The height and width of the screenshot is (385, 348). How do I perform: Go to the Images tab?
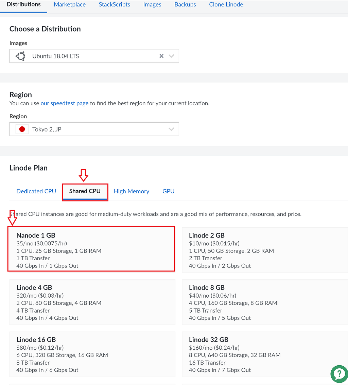[152, 4]
